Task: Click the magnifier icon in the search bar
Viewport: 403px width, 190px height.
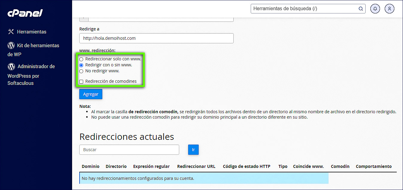Action: click(361, 9)
